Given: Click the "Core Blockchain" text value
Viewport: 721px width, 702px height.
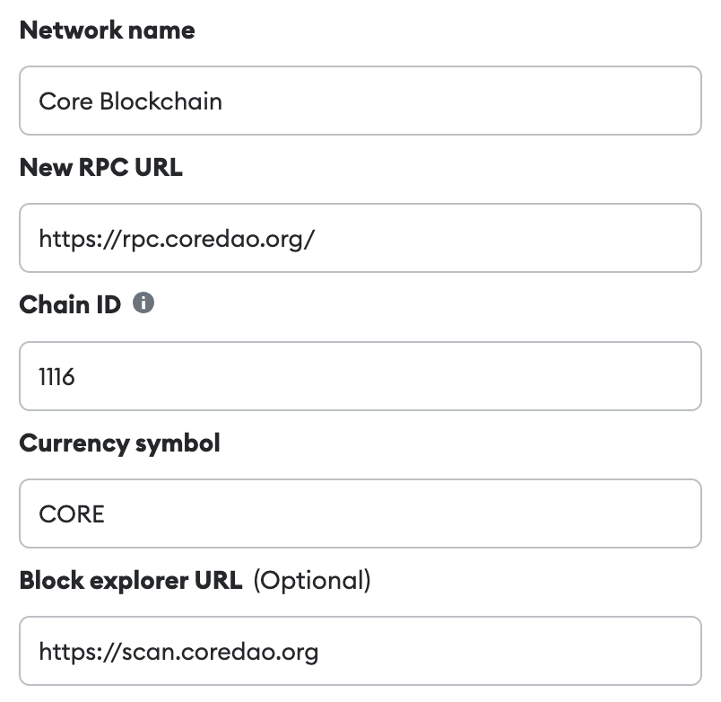Looking at the screenshot, I should click(130, 101).
